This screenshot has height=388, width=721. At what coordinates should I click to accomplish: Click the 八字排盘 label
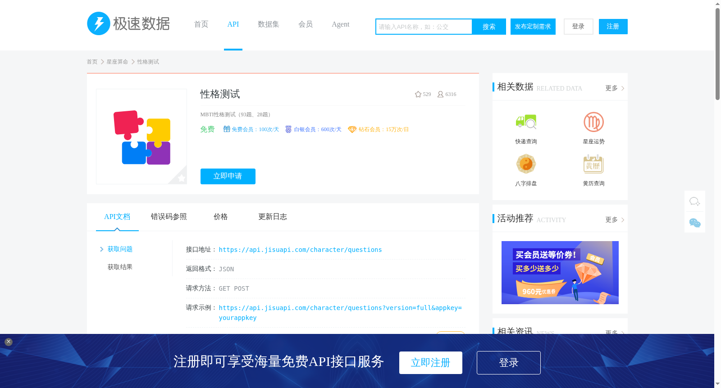526,183
